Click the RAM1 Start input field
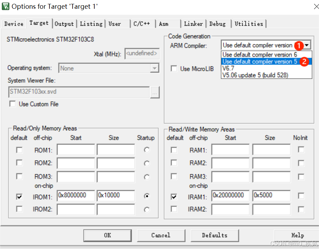319x249 pixels. point(231,150)
